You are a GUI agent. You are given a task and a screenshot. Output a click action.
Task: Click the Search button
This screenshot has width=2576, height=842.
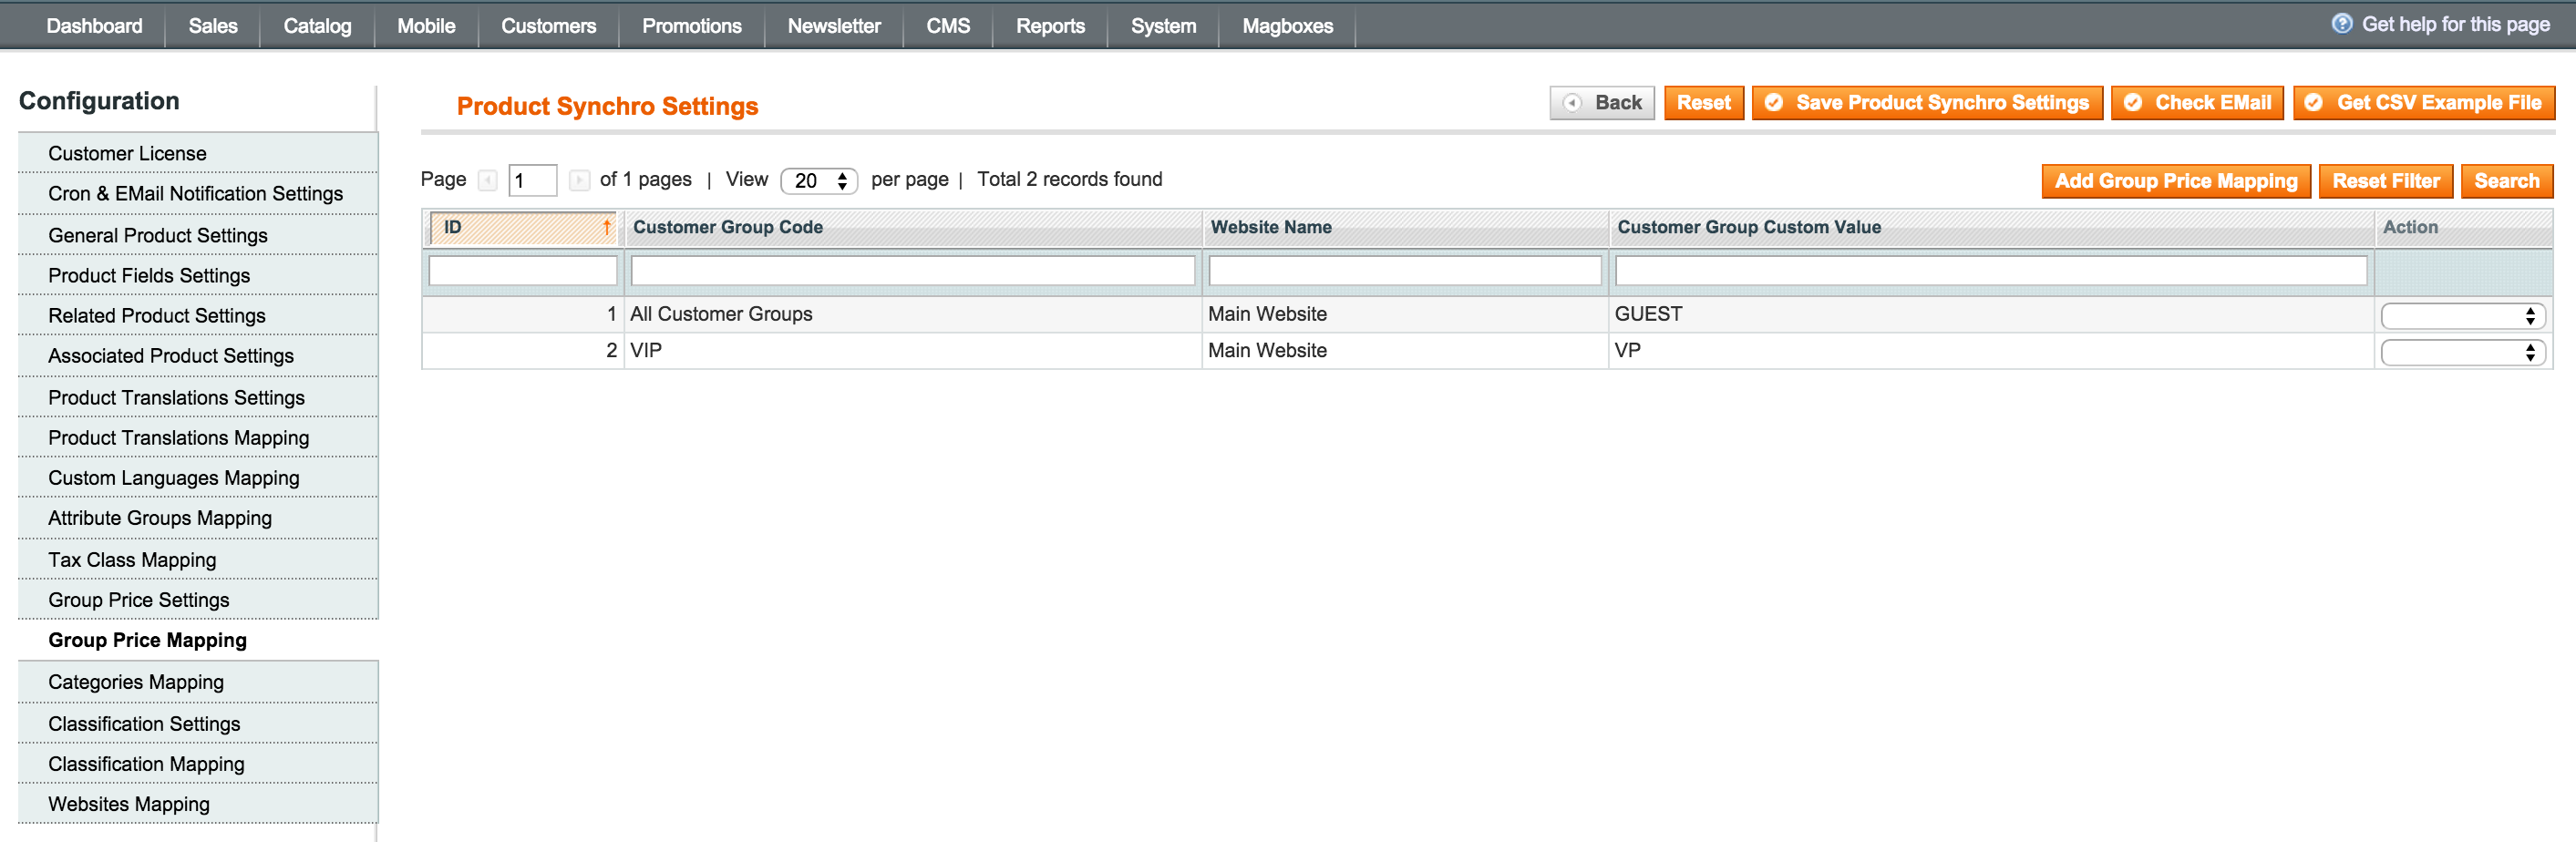tap(2507, 181)
